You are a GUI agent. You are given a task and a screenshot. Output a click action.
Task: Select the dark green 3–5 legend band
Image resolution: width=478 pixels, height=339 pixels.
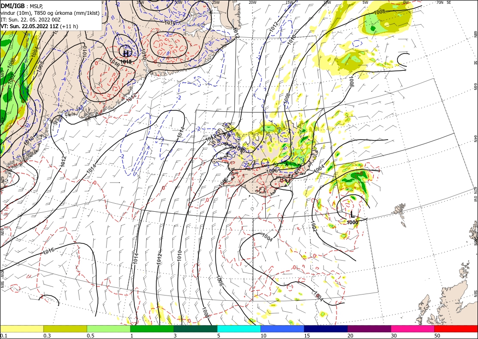coord(196,328)
